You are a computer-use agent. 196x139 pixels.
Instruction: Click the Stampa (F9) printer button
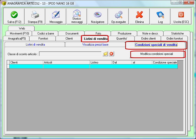(35, 16)
